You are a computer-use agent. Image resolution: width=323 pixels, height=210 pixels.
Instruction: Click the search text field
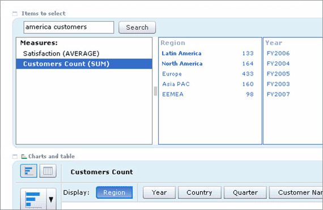pos(69,27)
